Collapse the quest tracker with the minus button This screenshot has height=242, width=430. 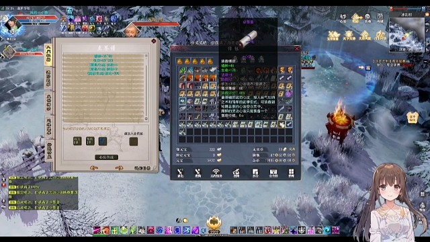click(425, 61)
